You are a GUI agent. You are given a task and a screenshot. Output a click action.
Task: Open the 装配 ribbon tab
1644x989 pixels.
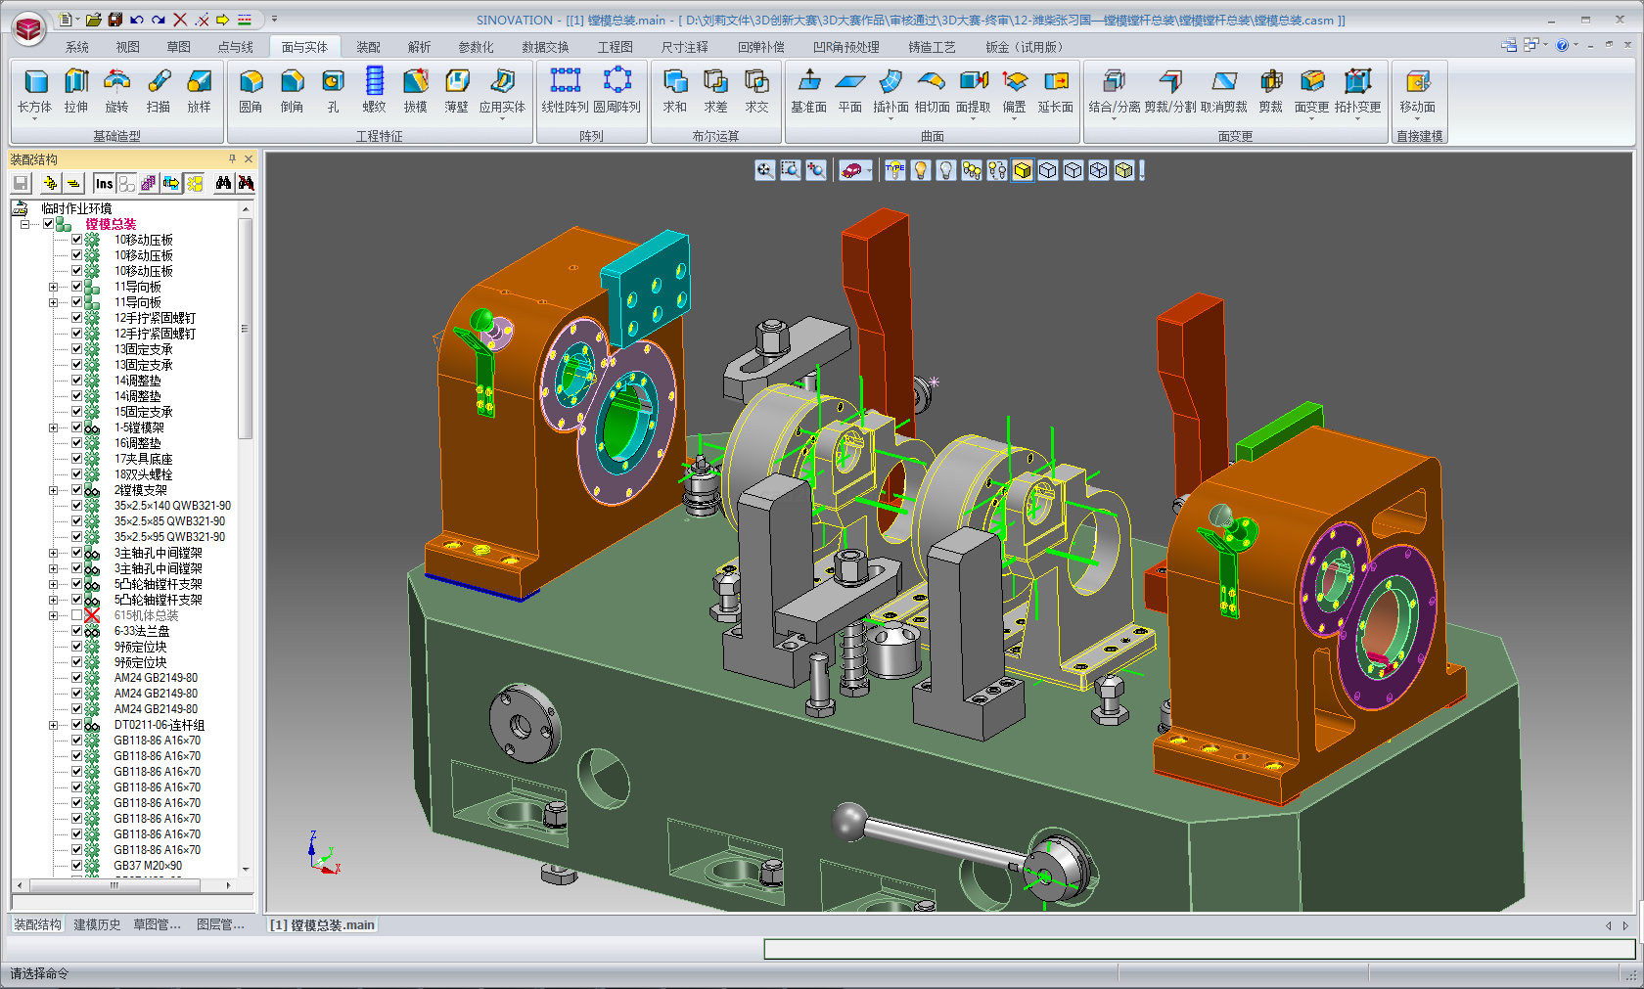pos(368,47)
